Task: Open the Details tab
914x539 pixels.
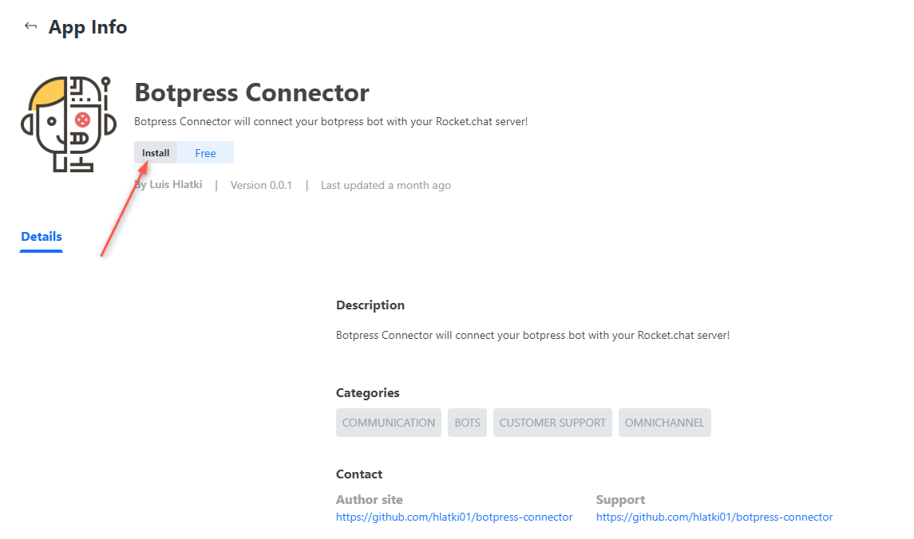Action: (x=42, y=237)
